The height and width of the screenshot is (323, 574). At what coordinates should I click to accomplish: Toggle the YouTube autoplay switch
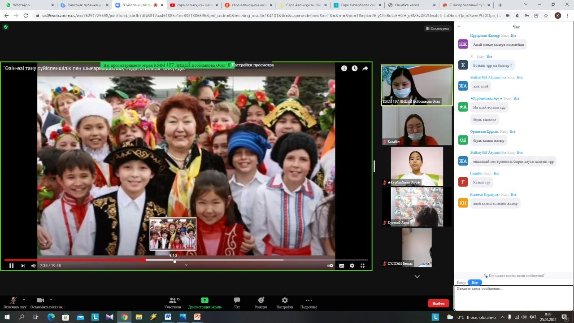pos(330,266)
